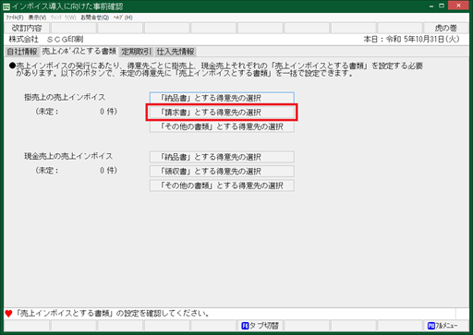The image size is (473, 335).
Task: Click the 虎の巻 toolbar button
Action: pyautogui.click(x=445, y=28)
